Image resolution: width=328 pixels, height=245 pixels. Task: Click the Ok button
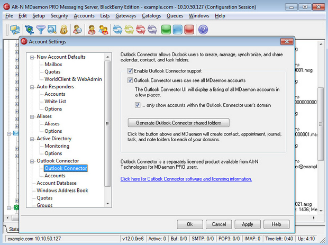click(x=190, y=224)
